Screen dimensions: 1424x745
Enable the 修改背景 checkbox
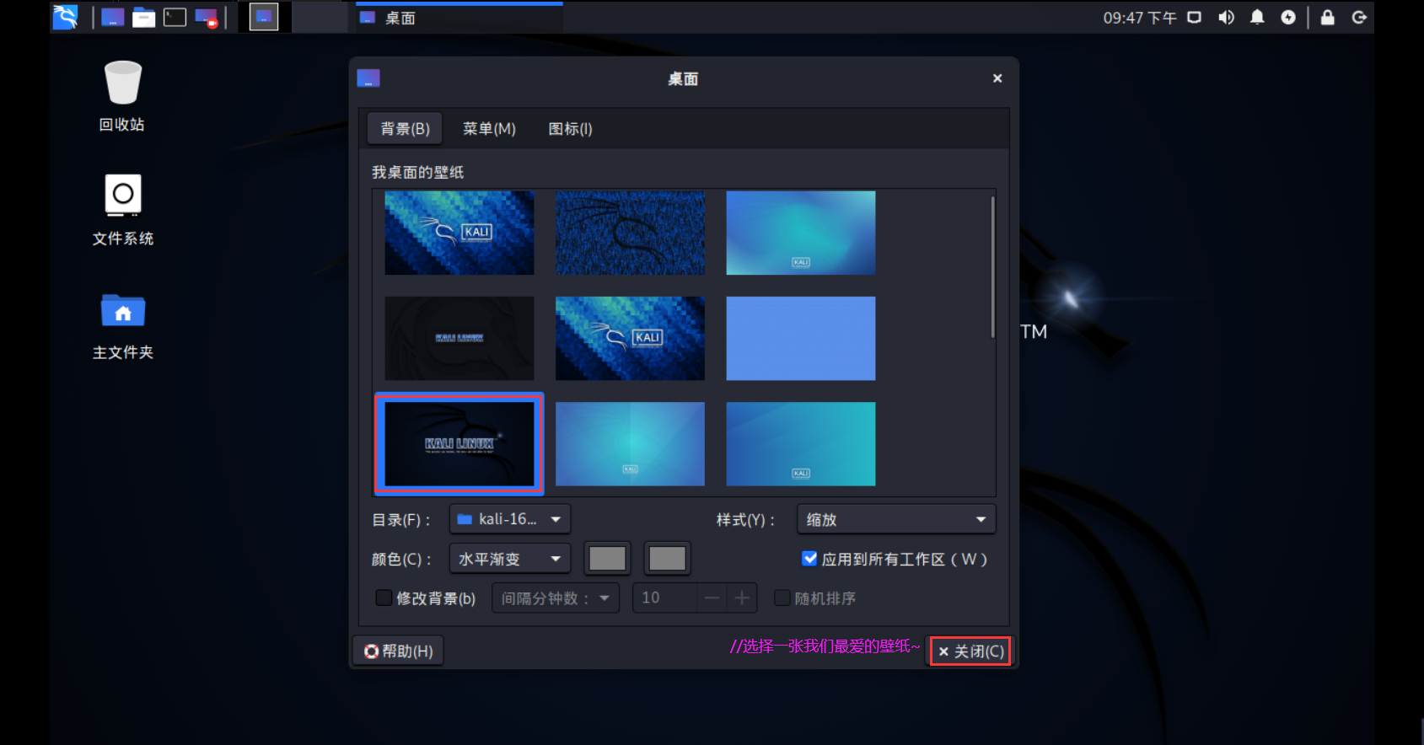384,598
